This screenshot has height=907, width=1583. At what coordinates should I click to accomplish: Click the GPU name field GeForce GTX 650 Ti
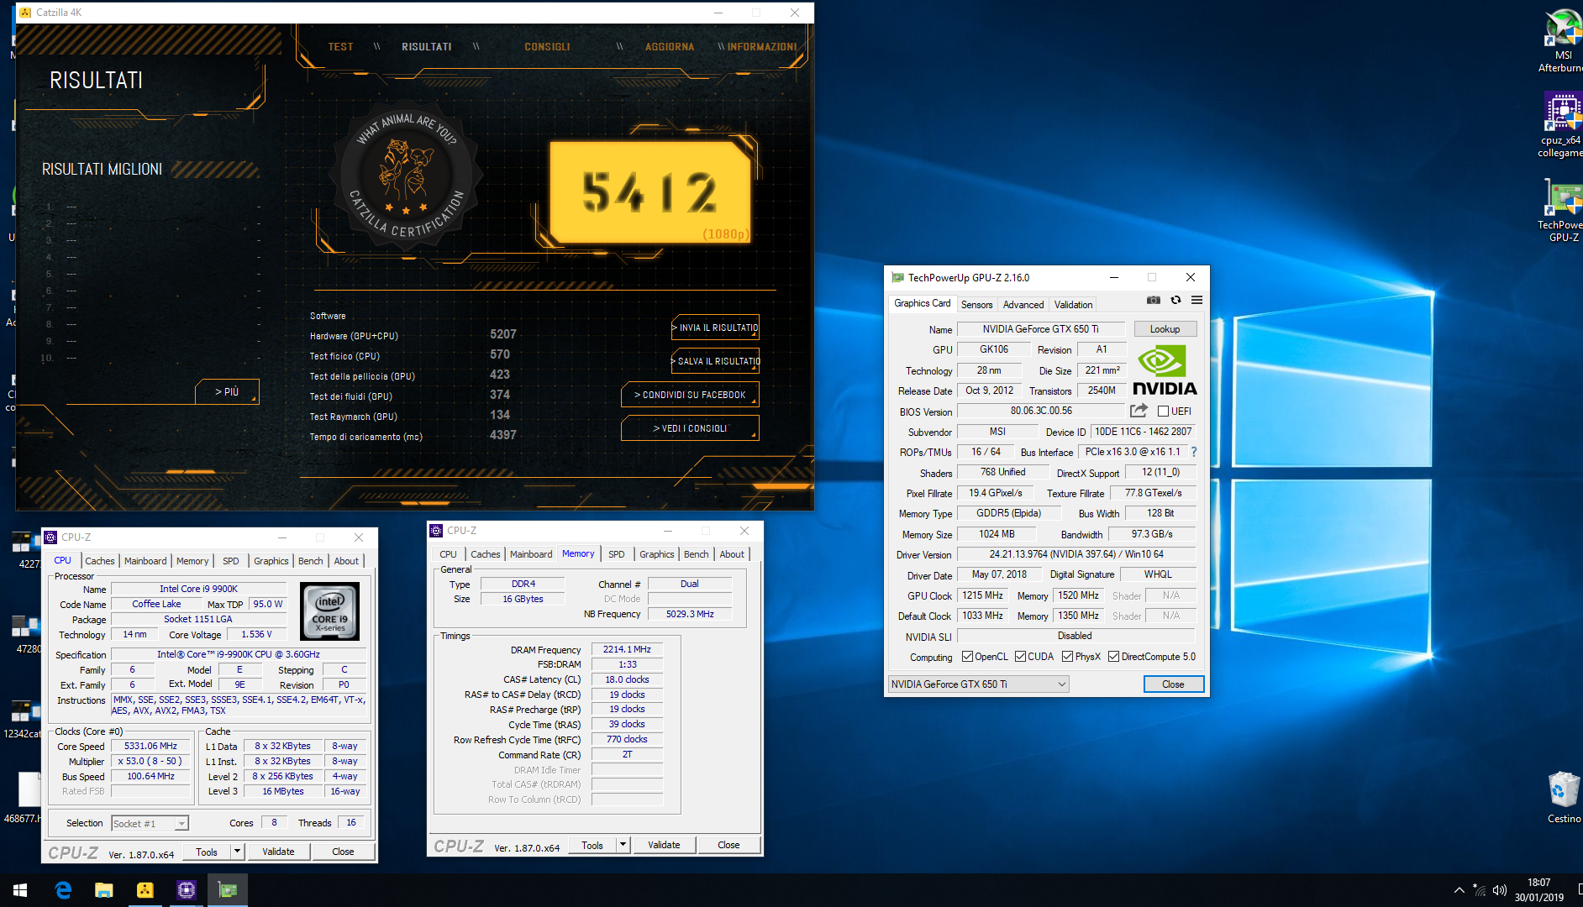point(1040,329)
